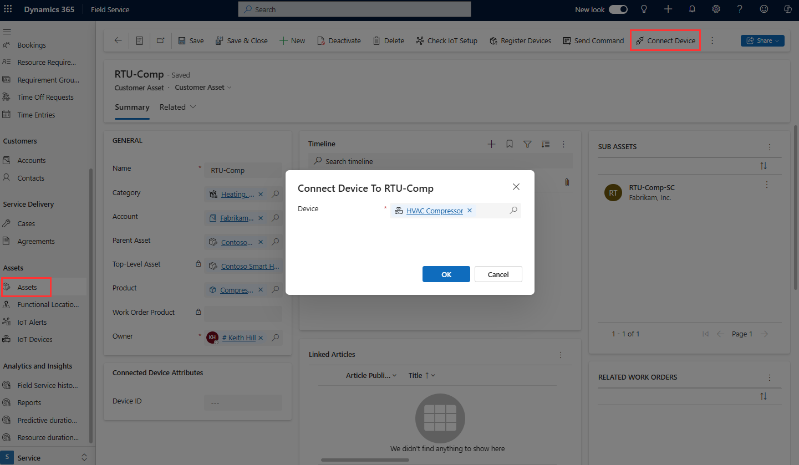This screenshot has width=799, height=465.
Task: Open record in new window icon
Action: [x=160, y=40]
